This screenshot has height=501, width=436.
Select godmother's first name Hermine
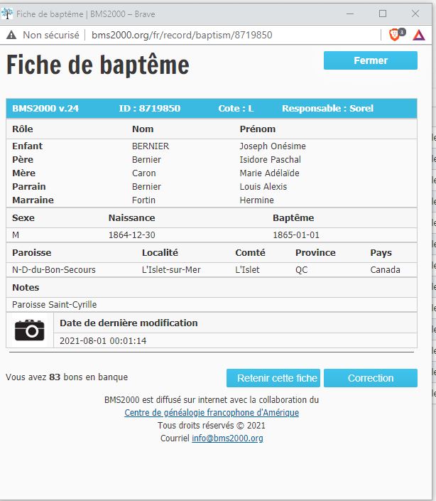256,200
